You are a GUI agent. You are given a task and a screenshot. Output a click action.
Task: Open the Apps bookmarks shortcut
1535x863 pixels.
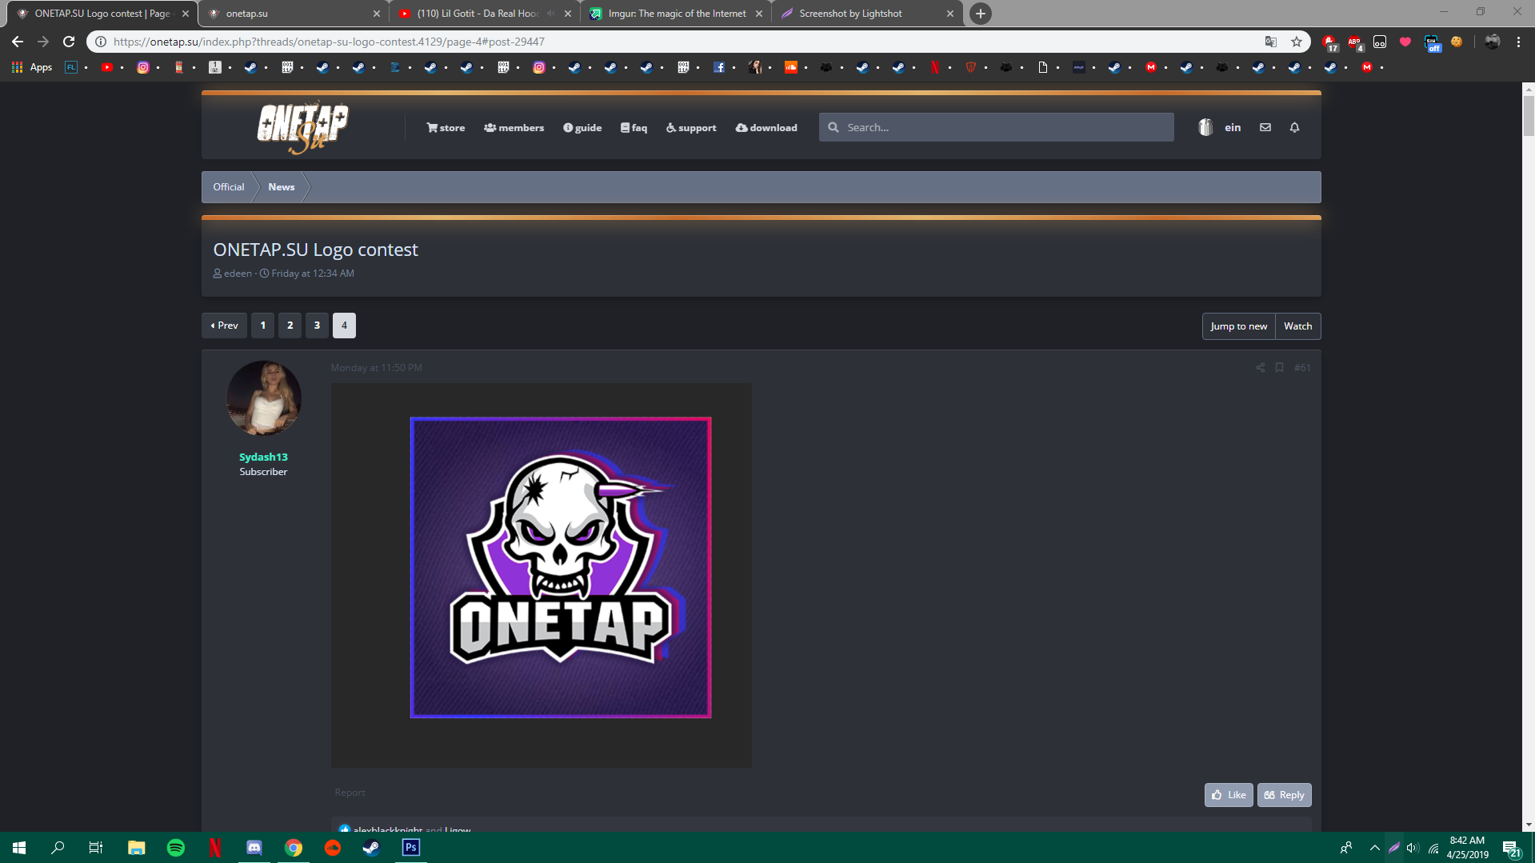[32, 67]
